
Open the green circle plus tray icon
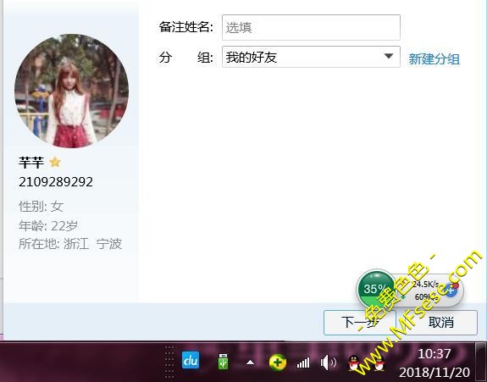277,363
